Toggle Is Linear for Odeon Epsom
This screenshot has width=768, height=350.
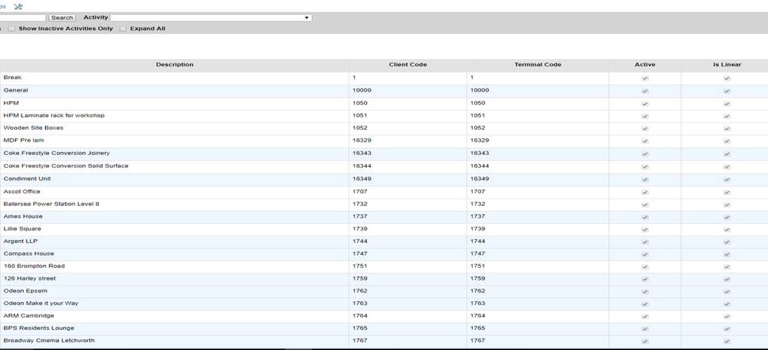coord(727,292)
